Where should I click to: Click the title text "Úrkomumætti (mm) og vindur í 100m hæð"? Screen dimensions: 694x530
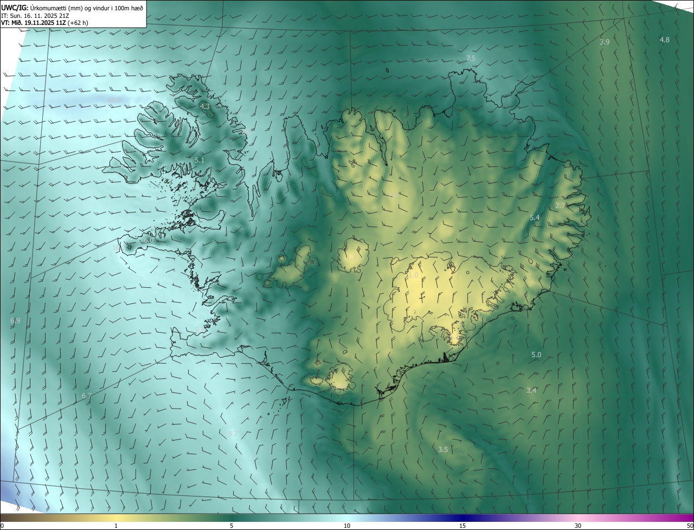click(86, 8)
